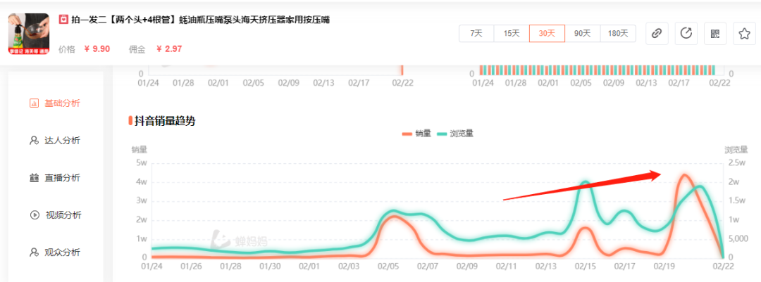Screen dimensions: 761x282
Task: Click the 抖音销量趋势 heading
Action: point(165,121)
